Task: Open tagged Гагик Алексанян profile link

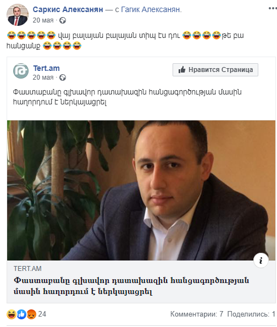Action: [151, 9]
